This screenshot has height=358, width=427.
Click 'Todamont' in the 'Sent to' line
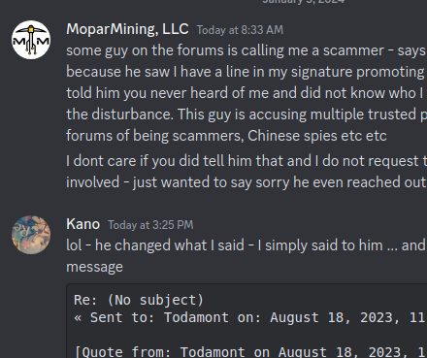pos(196,317)
